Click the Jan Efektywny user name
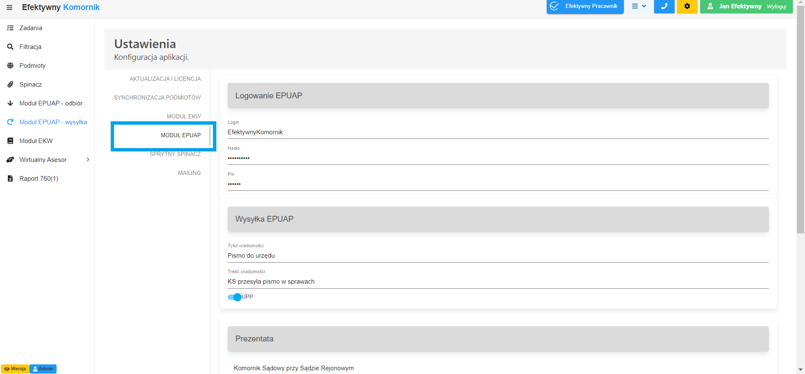This screenshot has height=374, width=805. tap(740, 6)
